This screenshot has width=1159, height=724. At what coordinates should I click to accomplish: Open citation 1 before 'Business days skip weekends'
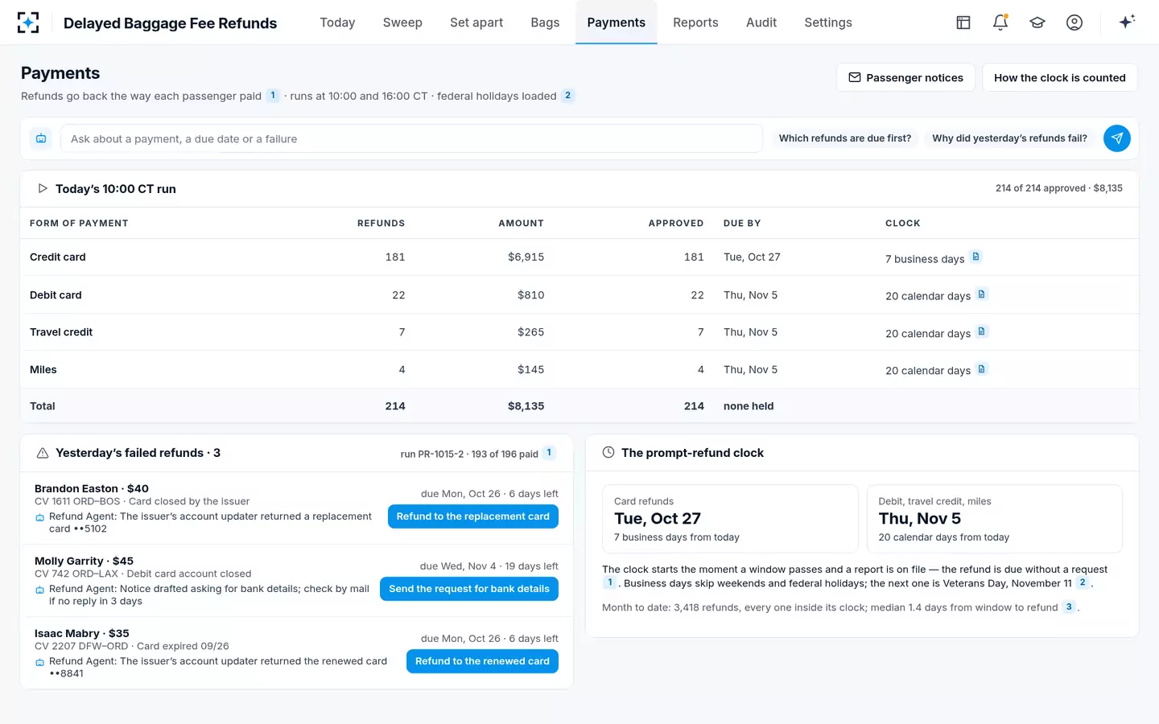pos(610,583)
